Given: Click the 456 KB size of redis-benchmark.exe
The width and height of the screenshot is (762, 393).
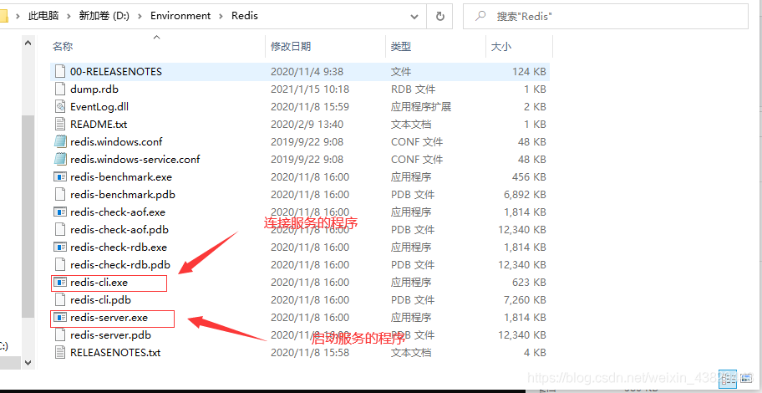Looking at the screenshot, I should click(x=529, y=177).
